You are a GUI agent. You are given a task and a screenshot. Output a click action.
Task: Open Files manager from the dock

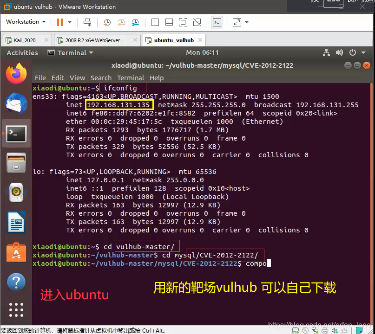pyautogui.click(x=16, y=163)
